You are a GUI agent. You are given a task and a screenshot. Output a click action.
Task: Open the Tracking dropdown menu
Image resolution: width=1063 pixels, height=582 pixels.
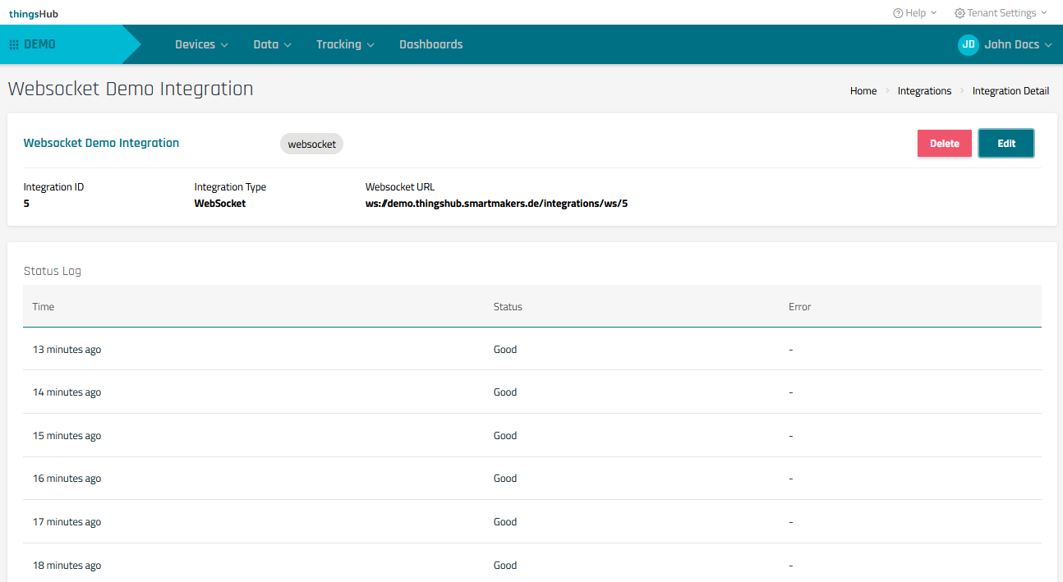click(x=345, y=44)
